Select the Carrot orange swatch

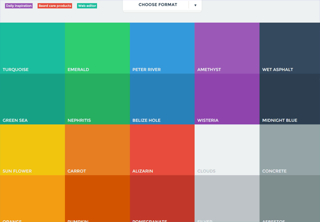point(97,150)
